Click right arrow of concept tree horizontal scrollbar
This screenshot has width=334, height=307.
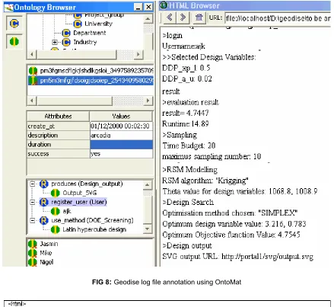pos(138,54)
